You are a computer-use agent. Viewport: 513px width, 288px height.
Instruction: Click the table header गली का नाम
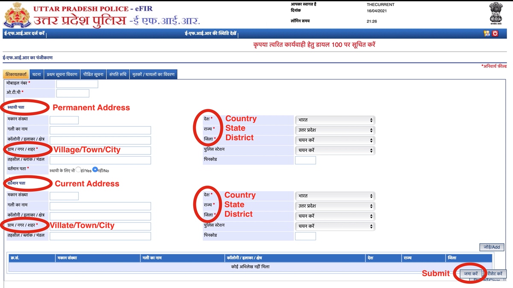click(x=183, y=258)
